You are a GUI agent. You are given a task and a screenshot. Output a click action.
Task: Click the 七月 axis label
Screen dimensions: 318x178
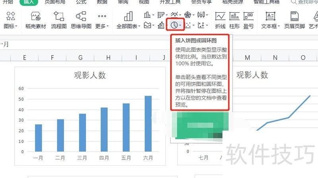tap(204, 157)
